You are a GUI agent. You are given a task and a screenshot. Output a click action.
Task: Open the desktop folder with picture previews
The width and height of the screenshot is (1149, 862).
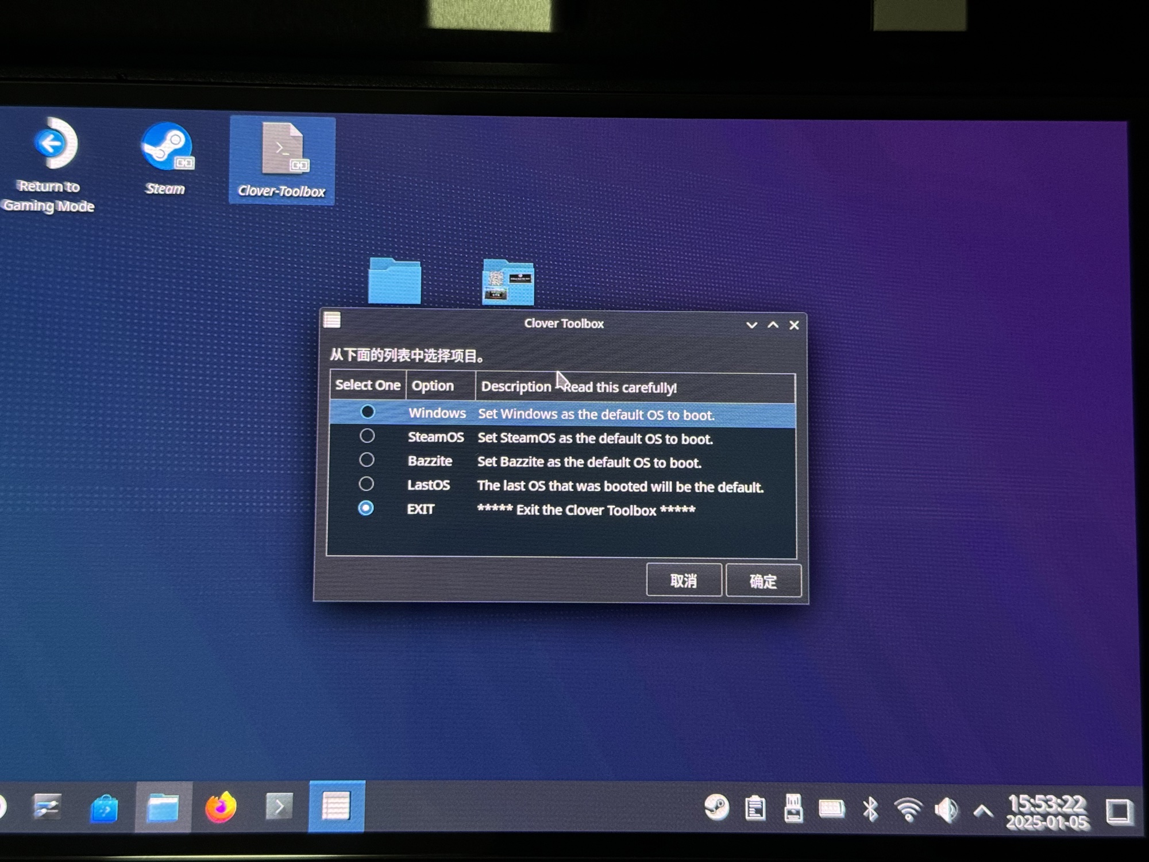pyautogui.click(x=508, y=282)
